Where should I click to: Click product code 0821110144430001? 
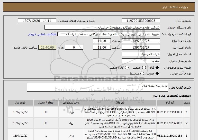(170, 112)
